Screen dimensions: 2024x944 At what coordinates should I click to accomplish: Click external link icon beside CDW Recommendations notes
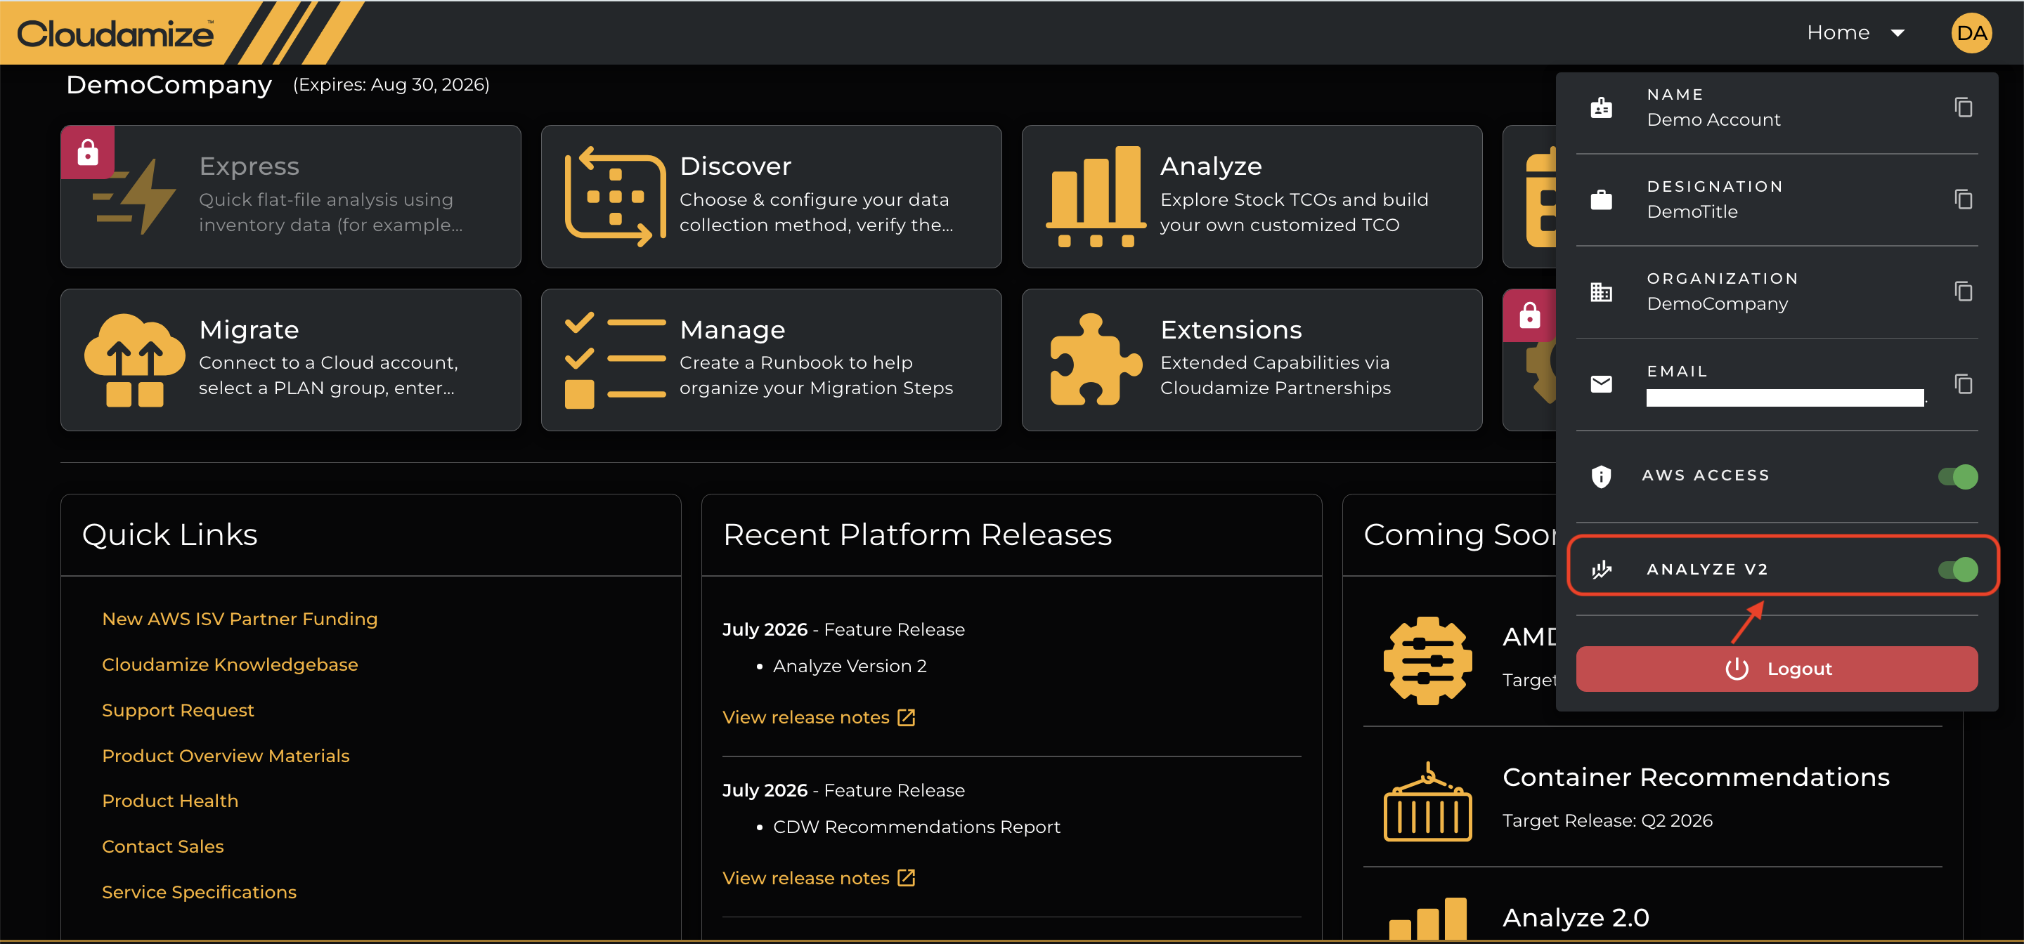tap(906, 877)
